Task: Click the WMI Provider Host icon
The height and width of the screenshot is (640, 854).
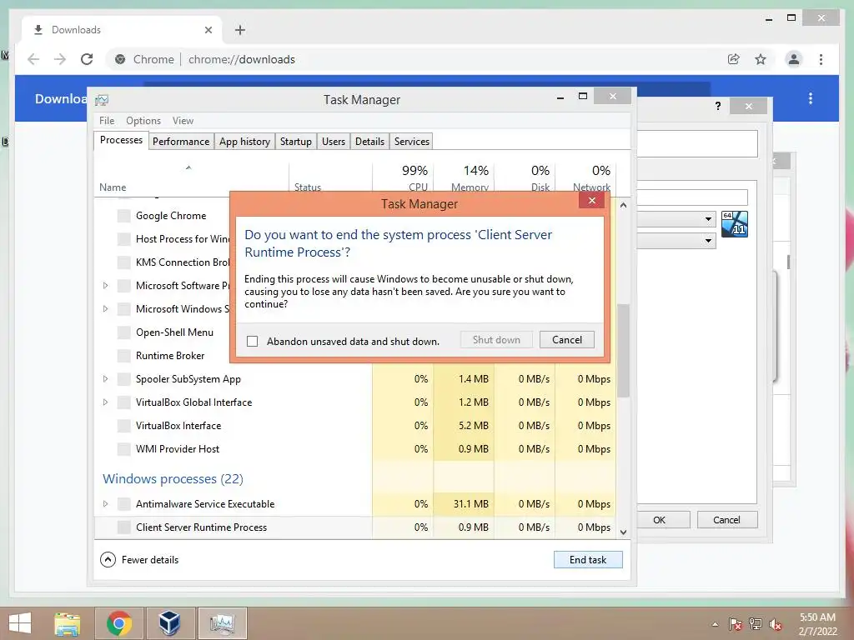Action: [x=124, y=449]
